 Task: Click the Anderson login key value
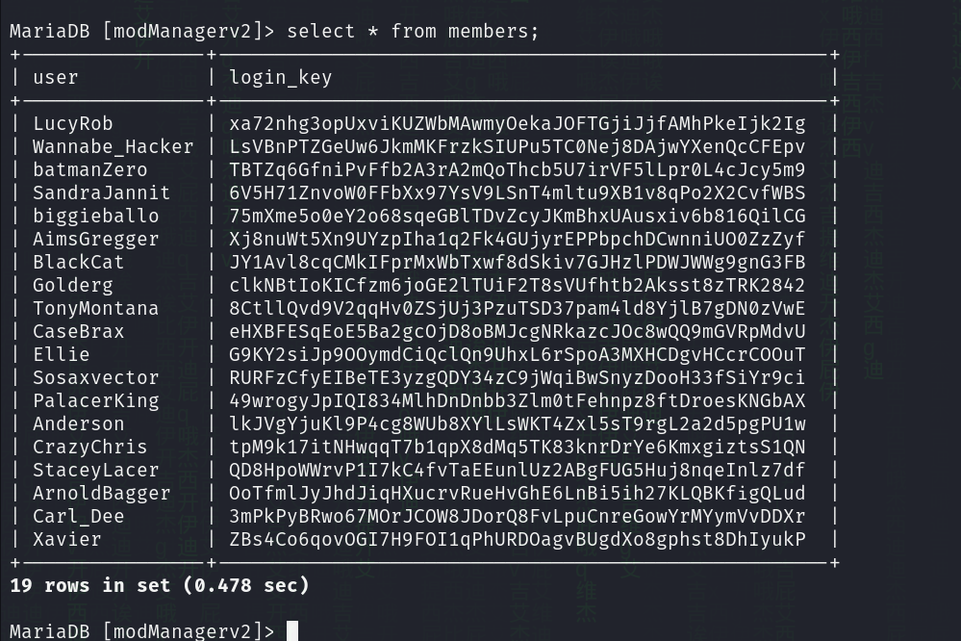[x=518, y=423]
